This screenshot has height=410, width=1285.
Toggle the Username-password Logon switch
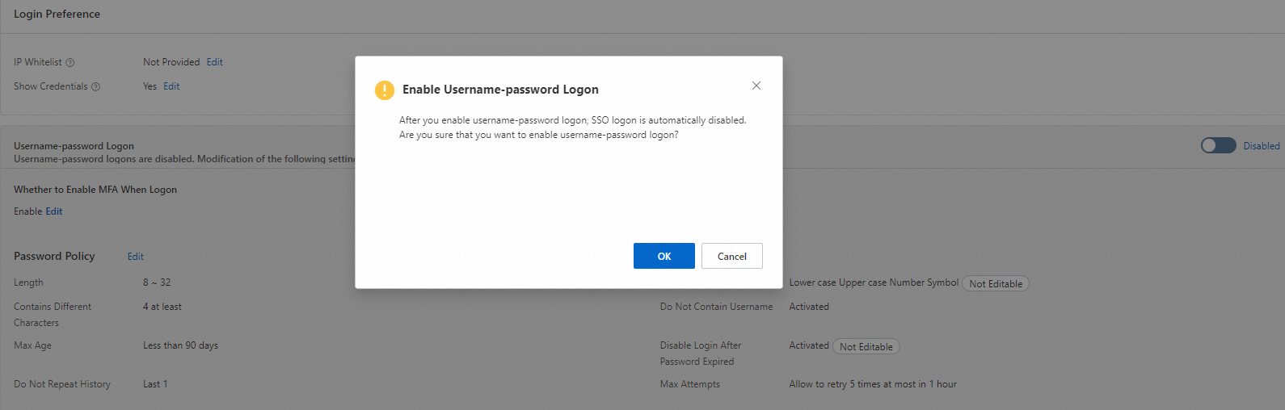(1218, 145)
